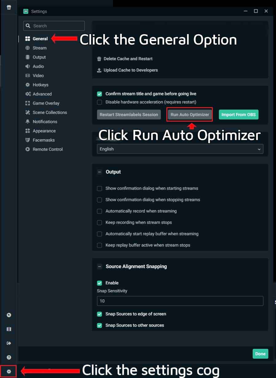
Task: Click Run Auto Optimizer button
Action: [x=190, y=115]
